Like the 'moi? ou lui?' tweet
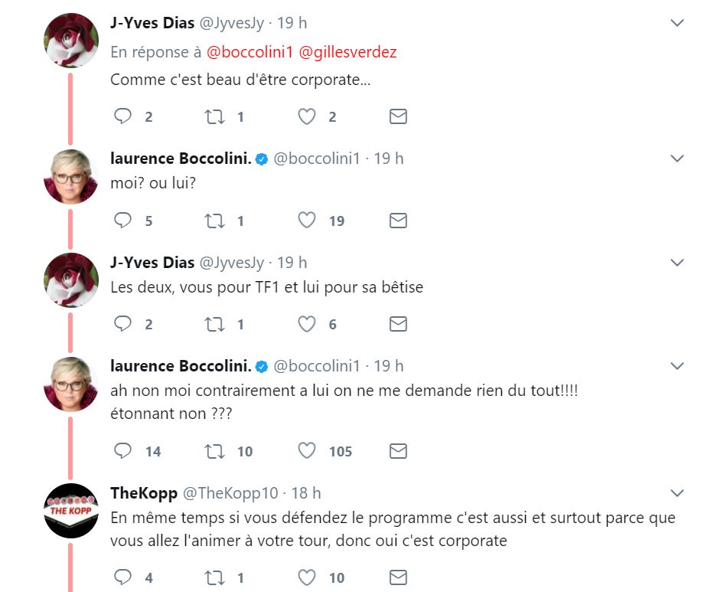This screenshot has height=592, width=727. pyautogui.click(x=307, y=221)
